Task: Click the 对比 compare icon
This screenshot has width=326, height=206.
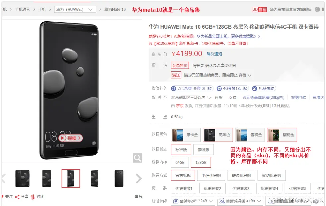Action: click(x=33, y=197)
